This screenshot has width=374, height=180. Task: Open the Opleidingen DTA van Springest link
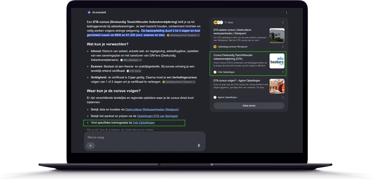[x=157, y=116]
